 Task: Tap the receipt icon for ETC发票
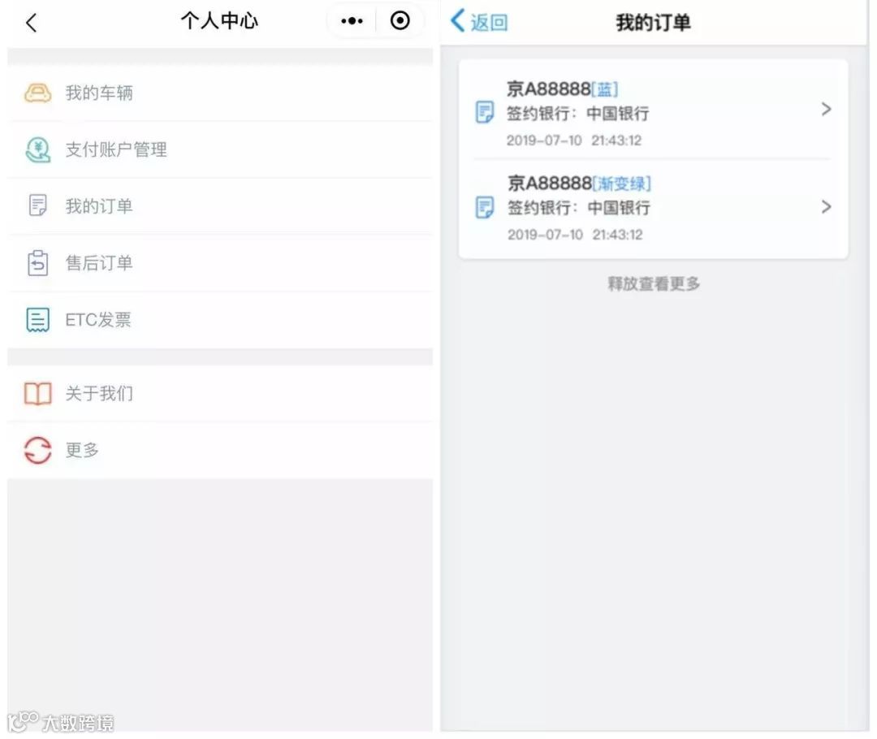[x=37, y=319]
